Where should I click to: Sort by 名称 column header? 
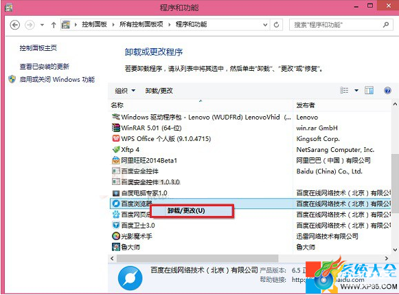tap(117, 105)
